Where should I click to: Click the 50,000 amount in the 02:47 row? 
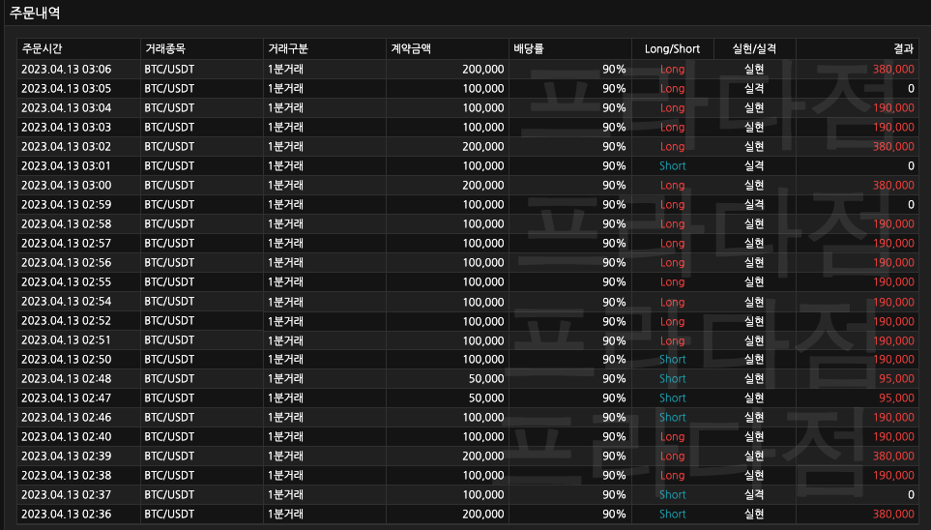click(x=486, y=398)
